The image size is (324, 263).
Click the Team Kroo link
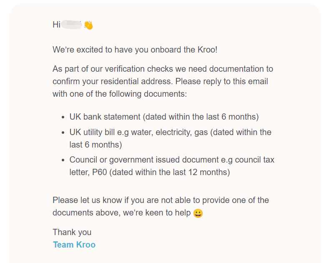74,245
